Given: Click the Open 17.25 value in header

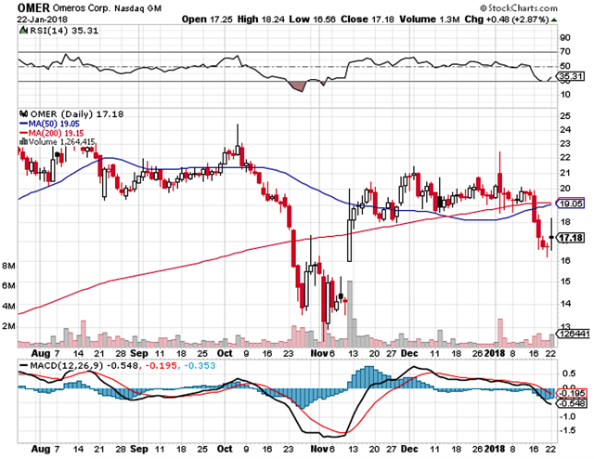Looking at the screenshot, I should click(x=207, y=20).
